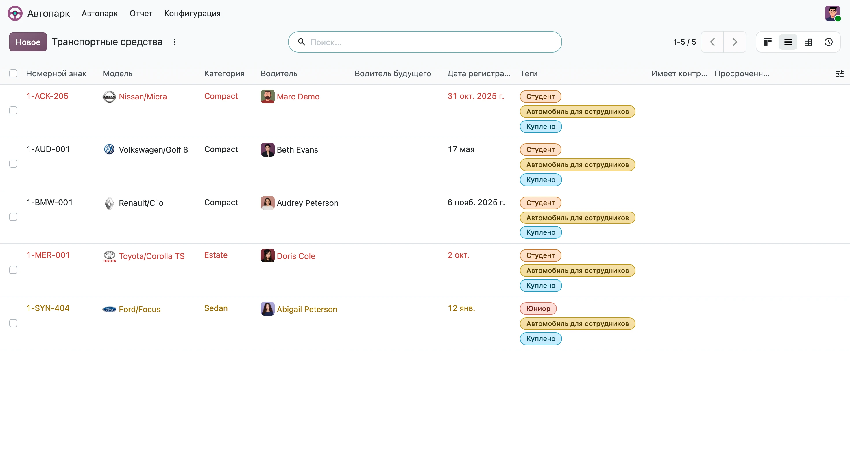Open the Автопарк menu
The width and height of the screenshot is (850, 474).
[x=100, y=14]
